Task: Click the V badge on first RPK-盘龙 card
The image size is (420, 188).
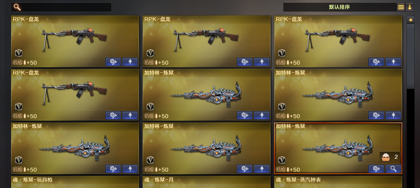Action: (19, 53)
